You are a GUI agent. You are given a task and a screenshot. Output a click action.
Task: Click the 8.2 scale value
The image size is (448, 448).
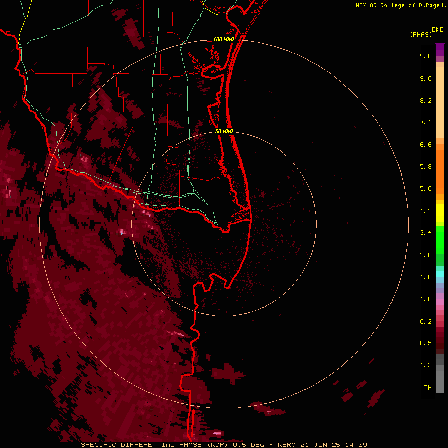426,100
